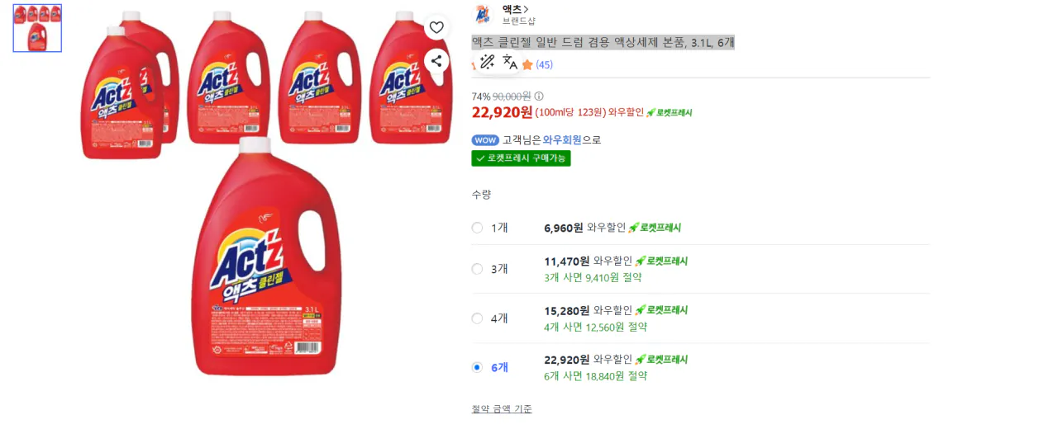The image size is (1058, 424).
Task: Open the 절약 금액 기준 link
Action: click(502, 409)
